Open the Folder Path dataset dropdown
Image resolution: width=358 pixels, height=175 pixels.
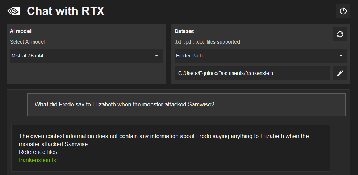(x=254, y=56)
